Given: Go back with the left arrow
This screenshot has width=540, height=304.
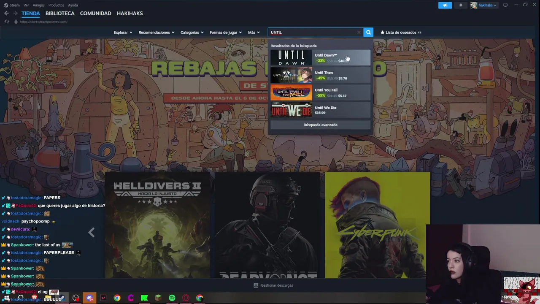Looking at the screenshot, I should pyautogui.click(x=6, y=13).
